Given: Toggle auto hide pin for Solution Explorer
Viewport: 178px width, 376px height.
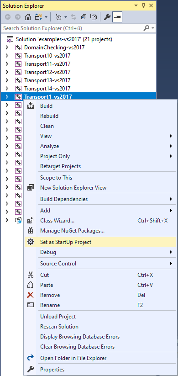Looking at the screenshot, I should click(144, 5).
